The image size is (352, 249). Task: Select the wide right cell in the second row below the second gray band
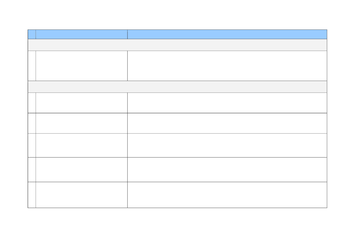pyautogui.click(x=227, y=123)
